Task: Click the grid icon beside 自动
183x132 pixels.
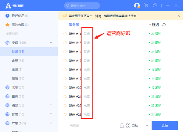Action: (x=128, y=126)
